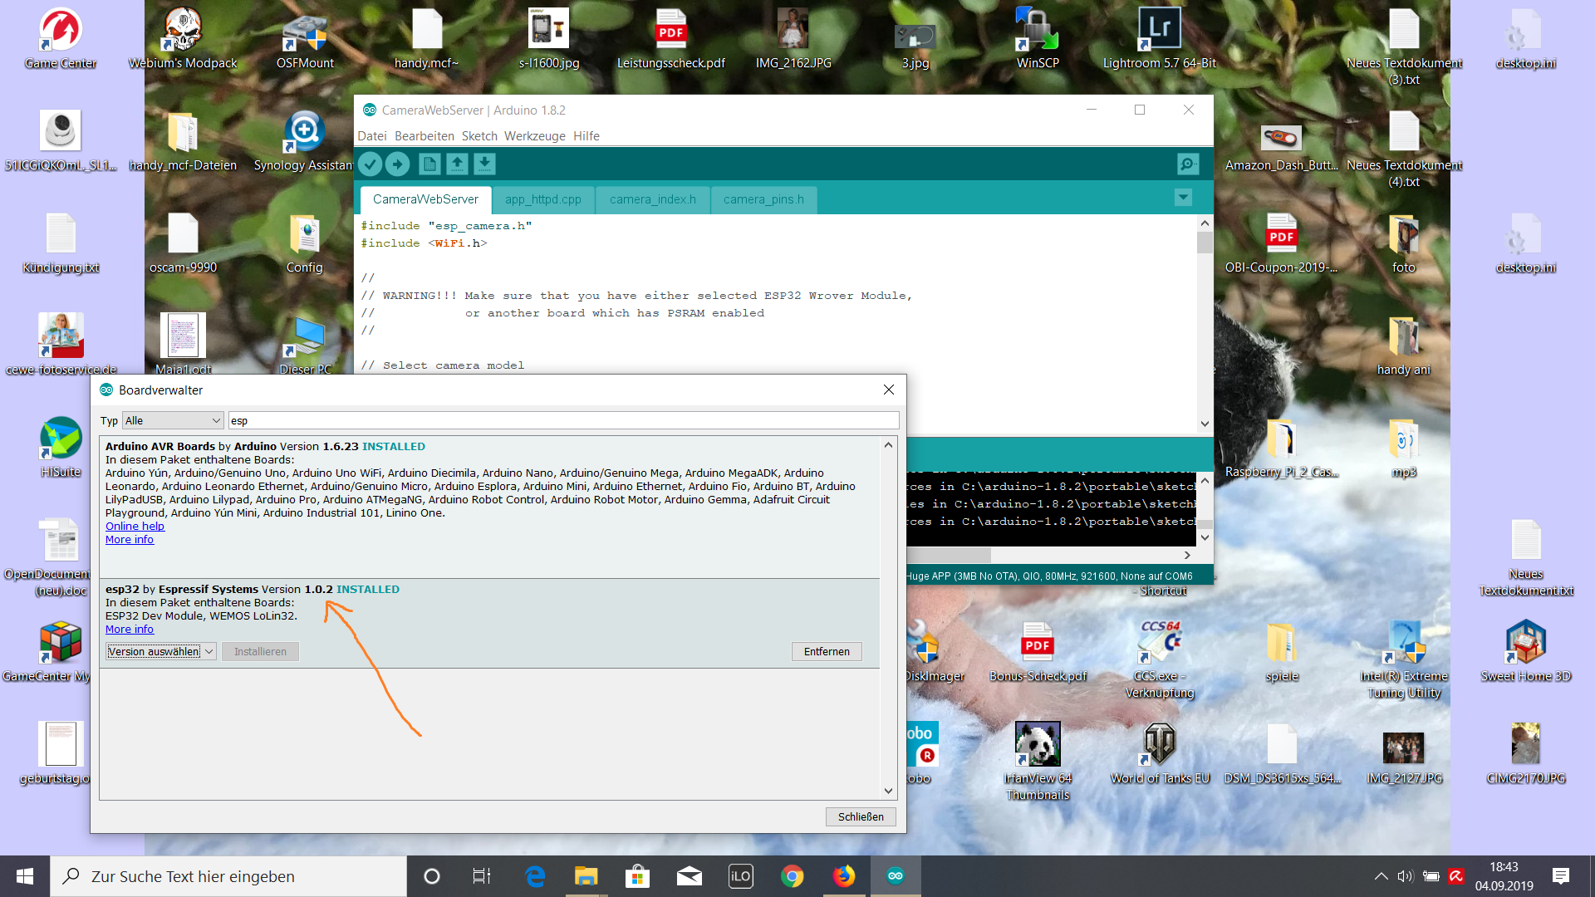Screen dimensions: 1595x897
Task: Click the console horizontal scrollbar right arrow
Action: pyautogui.click(x=1187, y=555)
